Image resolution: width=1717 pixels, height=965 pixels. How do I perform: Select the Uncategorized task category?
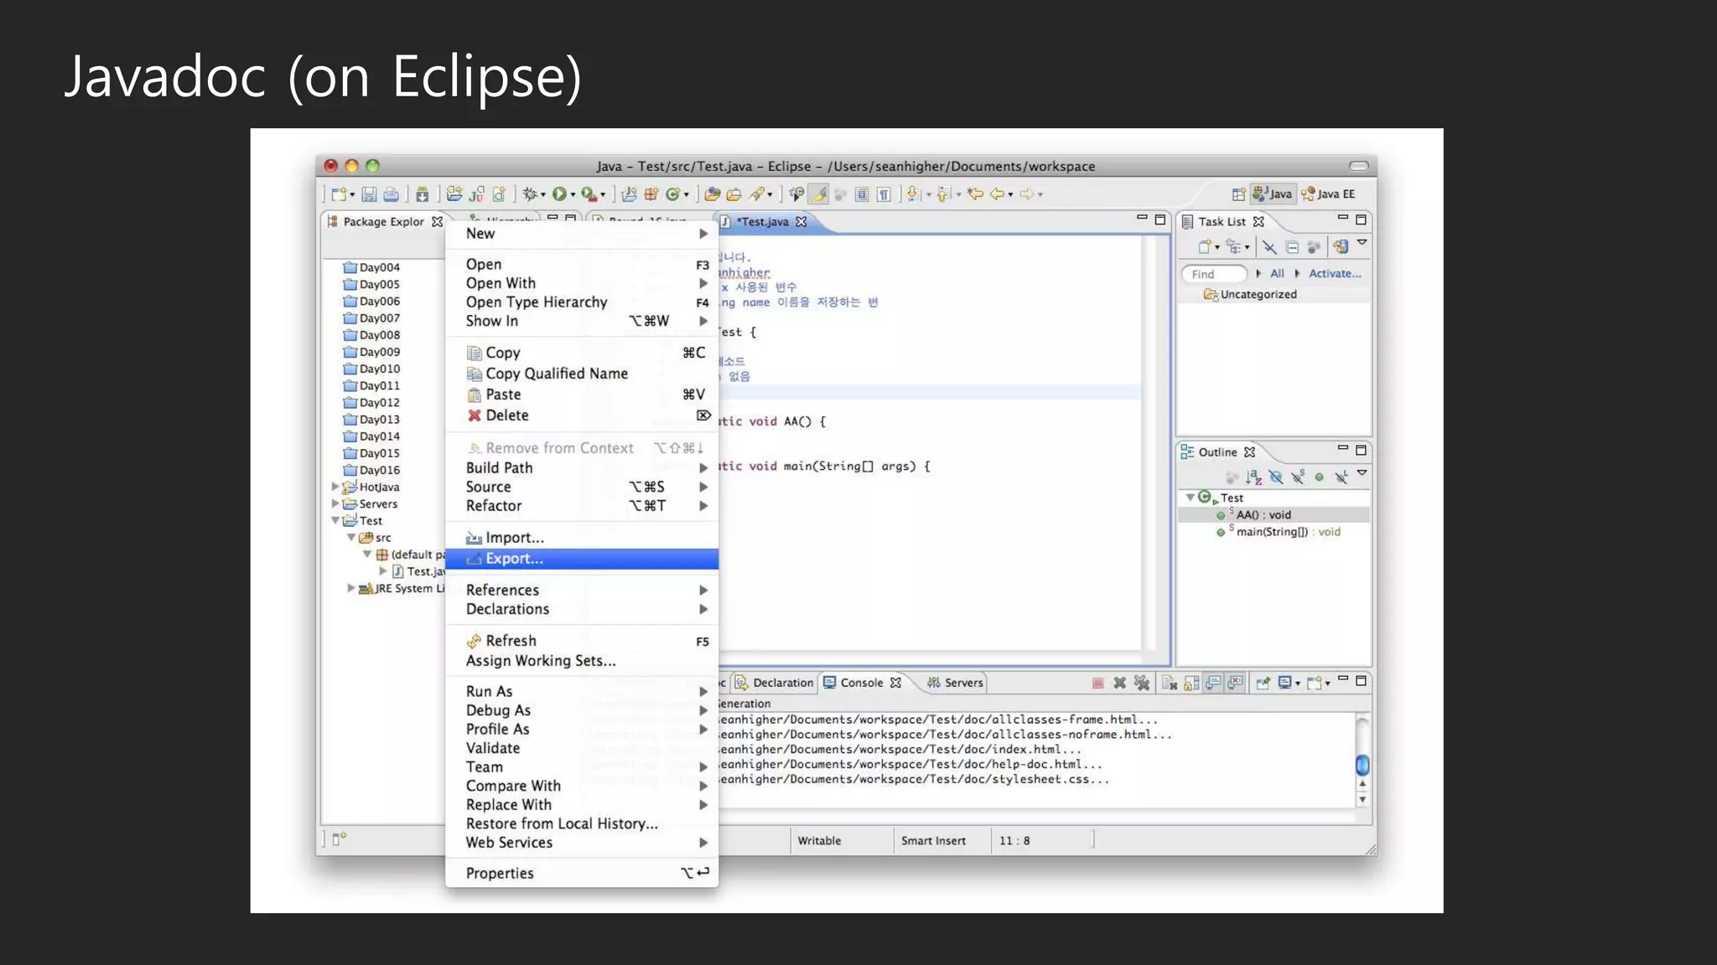click(1250, 295)
